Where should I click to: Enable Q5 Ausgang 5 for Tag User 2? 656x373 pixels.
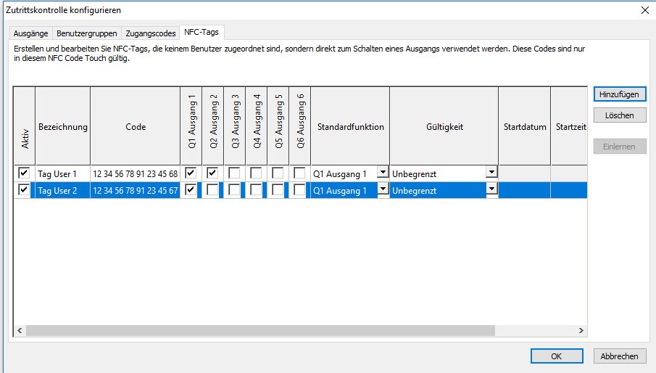click(x=278, y=189)
